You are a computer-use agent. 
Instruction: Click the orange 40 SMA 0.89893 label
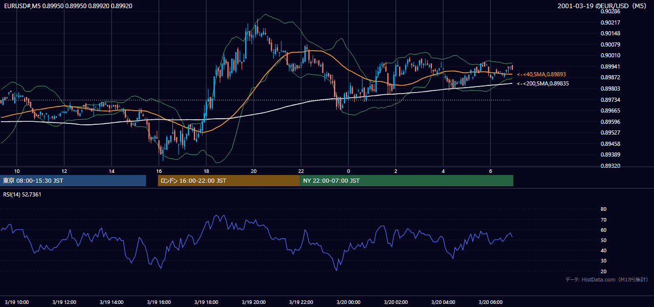click(541, 74)
